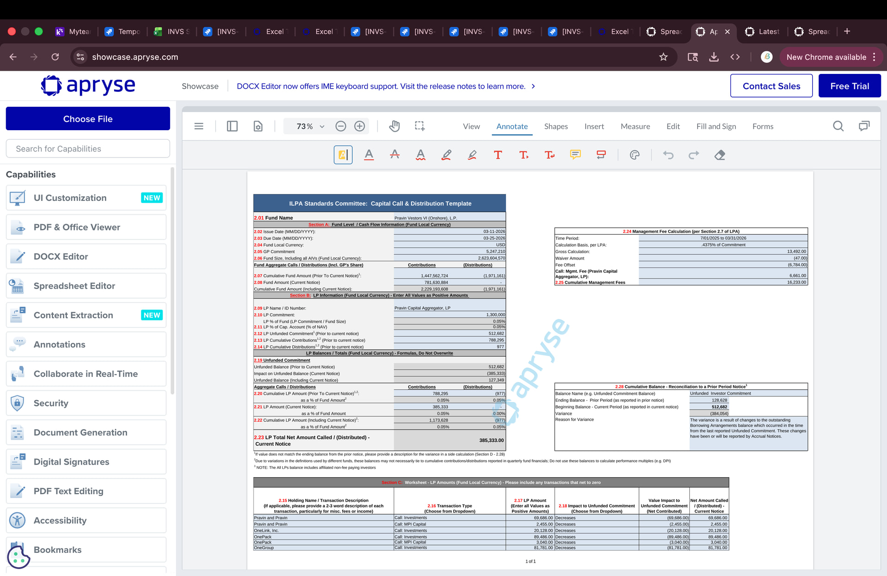Viewport: 887px width, 576px height.
Task: Toggle the left panel view
Action: coord(232,126)
